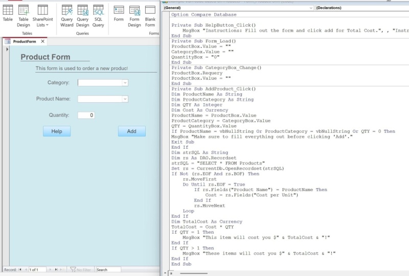Open Query Design
The image size is (409, 276).
[82, 16]
